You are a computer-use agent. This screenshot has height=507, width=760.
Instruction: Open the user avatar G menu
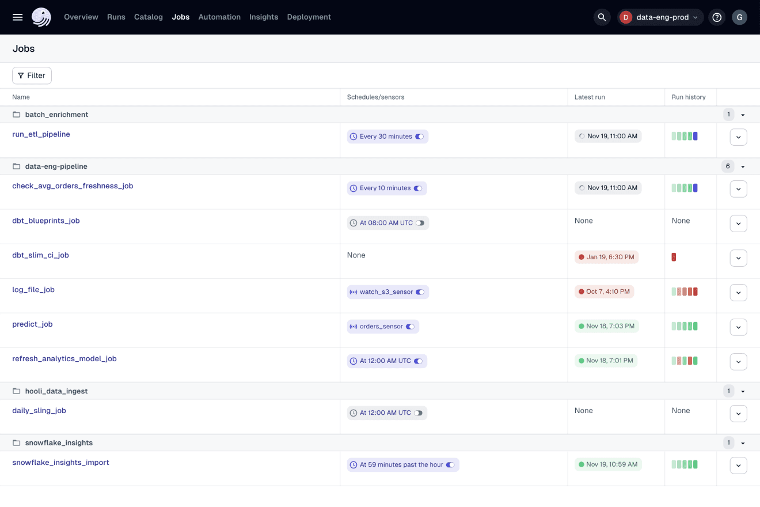[739, 17]
